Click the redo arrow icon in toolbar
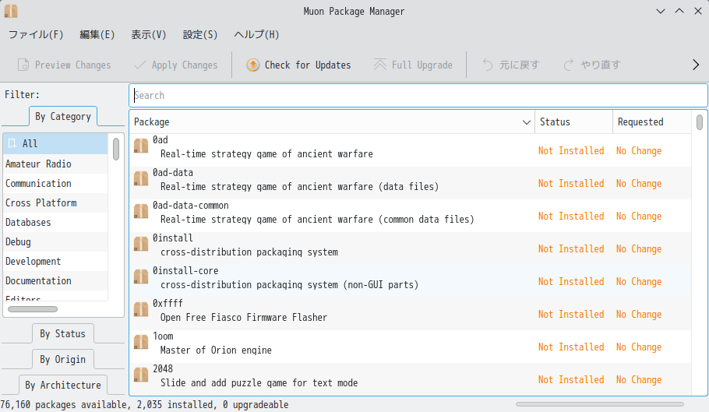709x412 pixels. click(569, 65)
